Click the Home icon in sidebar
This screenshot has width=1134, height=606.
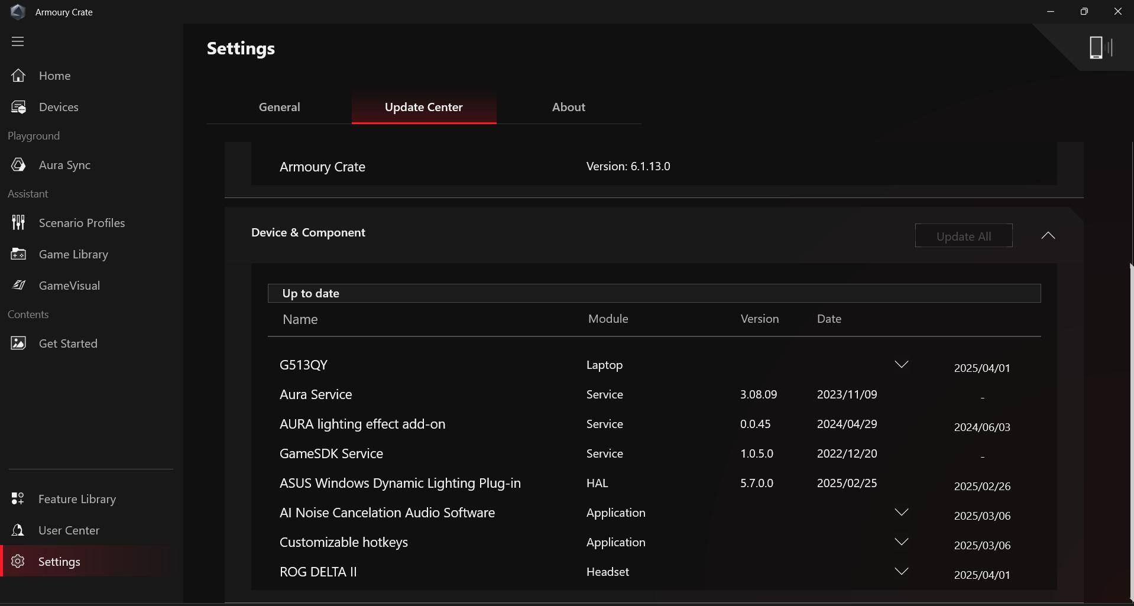click(x=18, y=76)
